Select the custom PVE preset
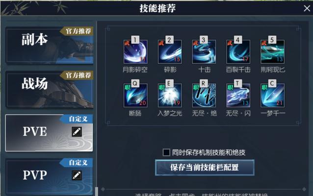The width and height of the screenshot is (313, 196). coord(49,133)
